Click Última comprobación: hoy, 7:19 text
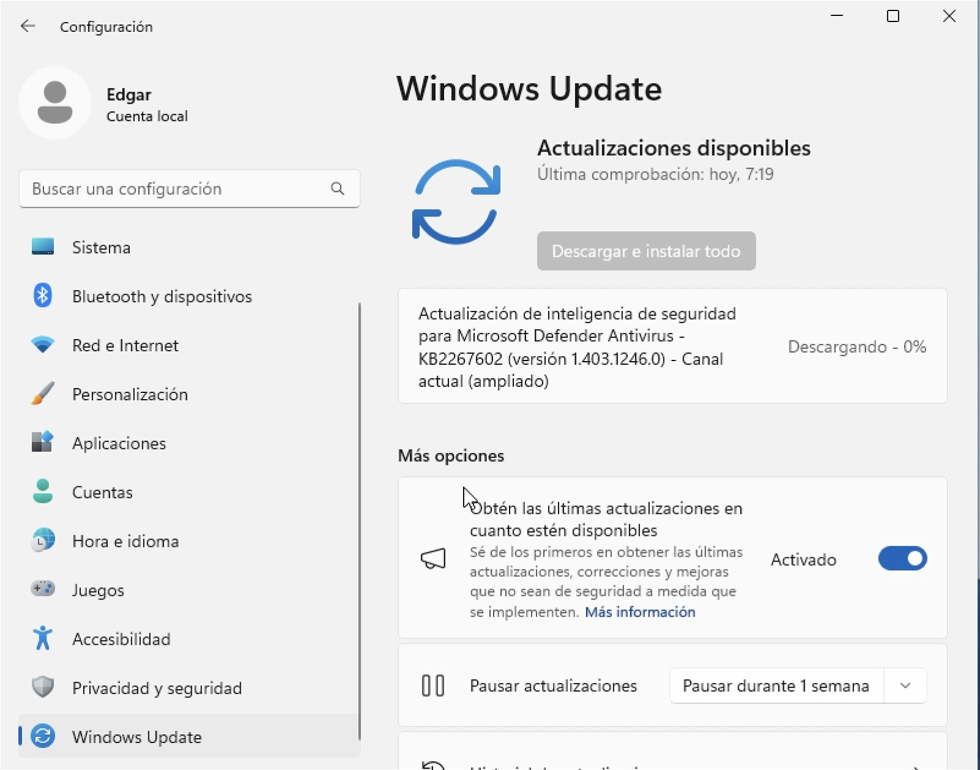The width and height of the screenshot is (980, 770). (655, 174)
